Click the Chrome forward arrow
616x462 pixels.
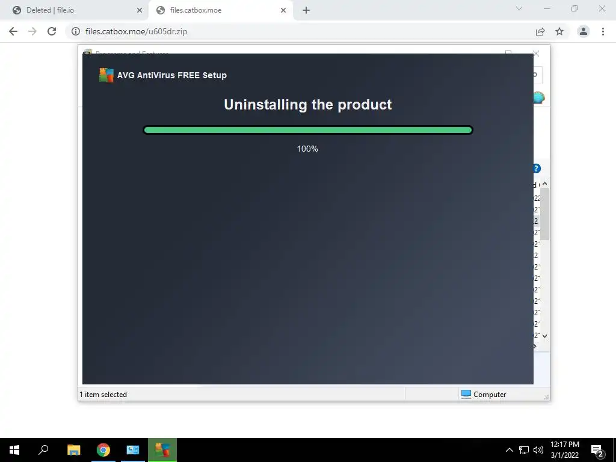32,31
